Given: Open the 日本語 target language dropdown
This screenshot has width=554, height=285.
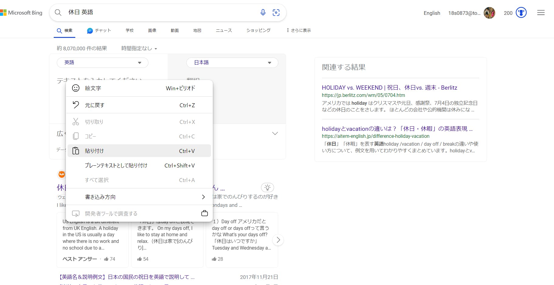Looking at the screenshot, I should coord(232,63).
